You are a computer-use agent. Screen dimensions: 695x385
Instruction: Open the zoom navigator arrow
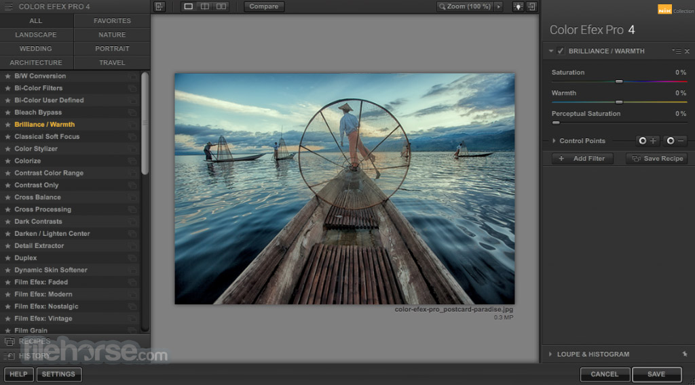point(499,7)
